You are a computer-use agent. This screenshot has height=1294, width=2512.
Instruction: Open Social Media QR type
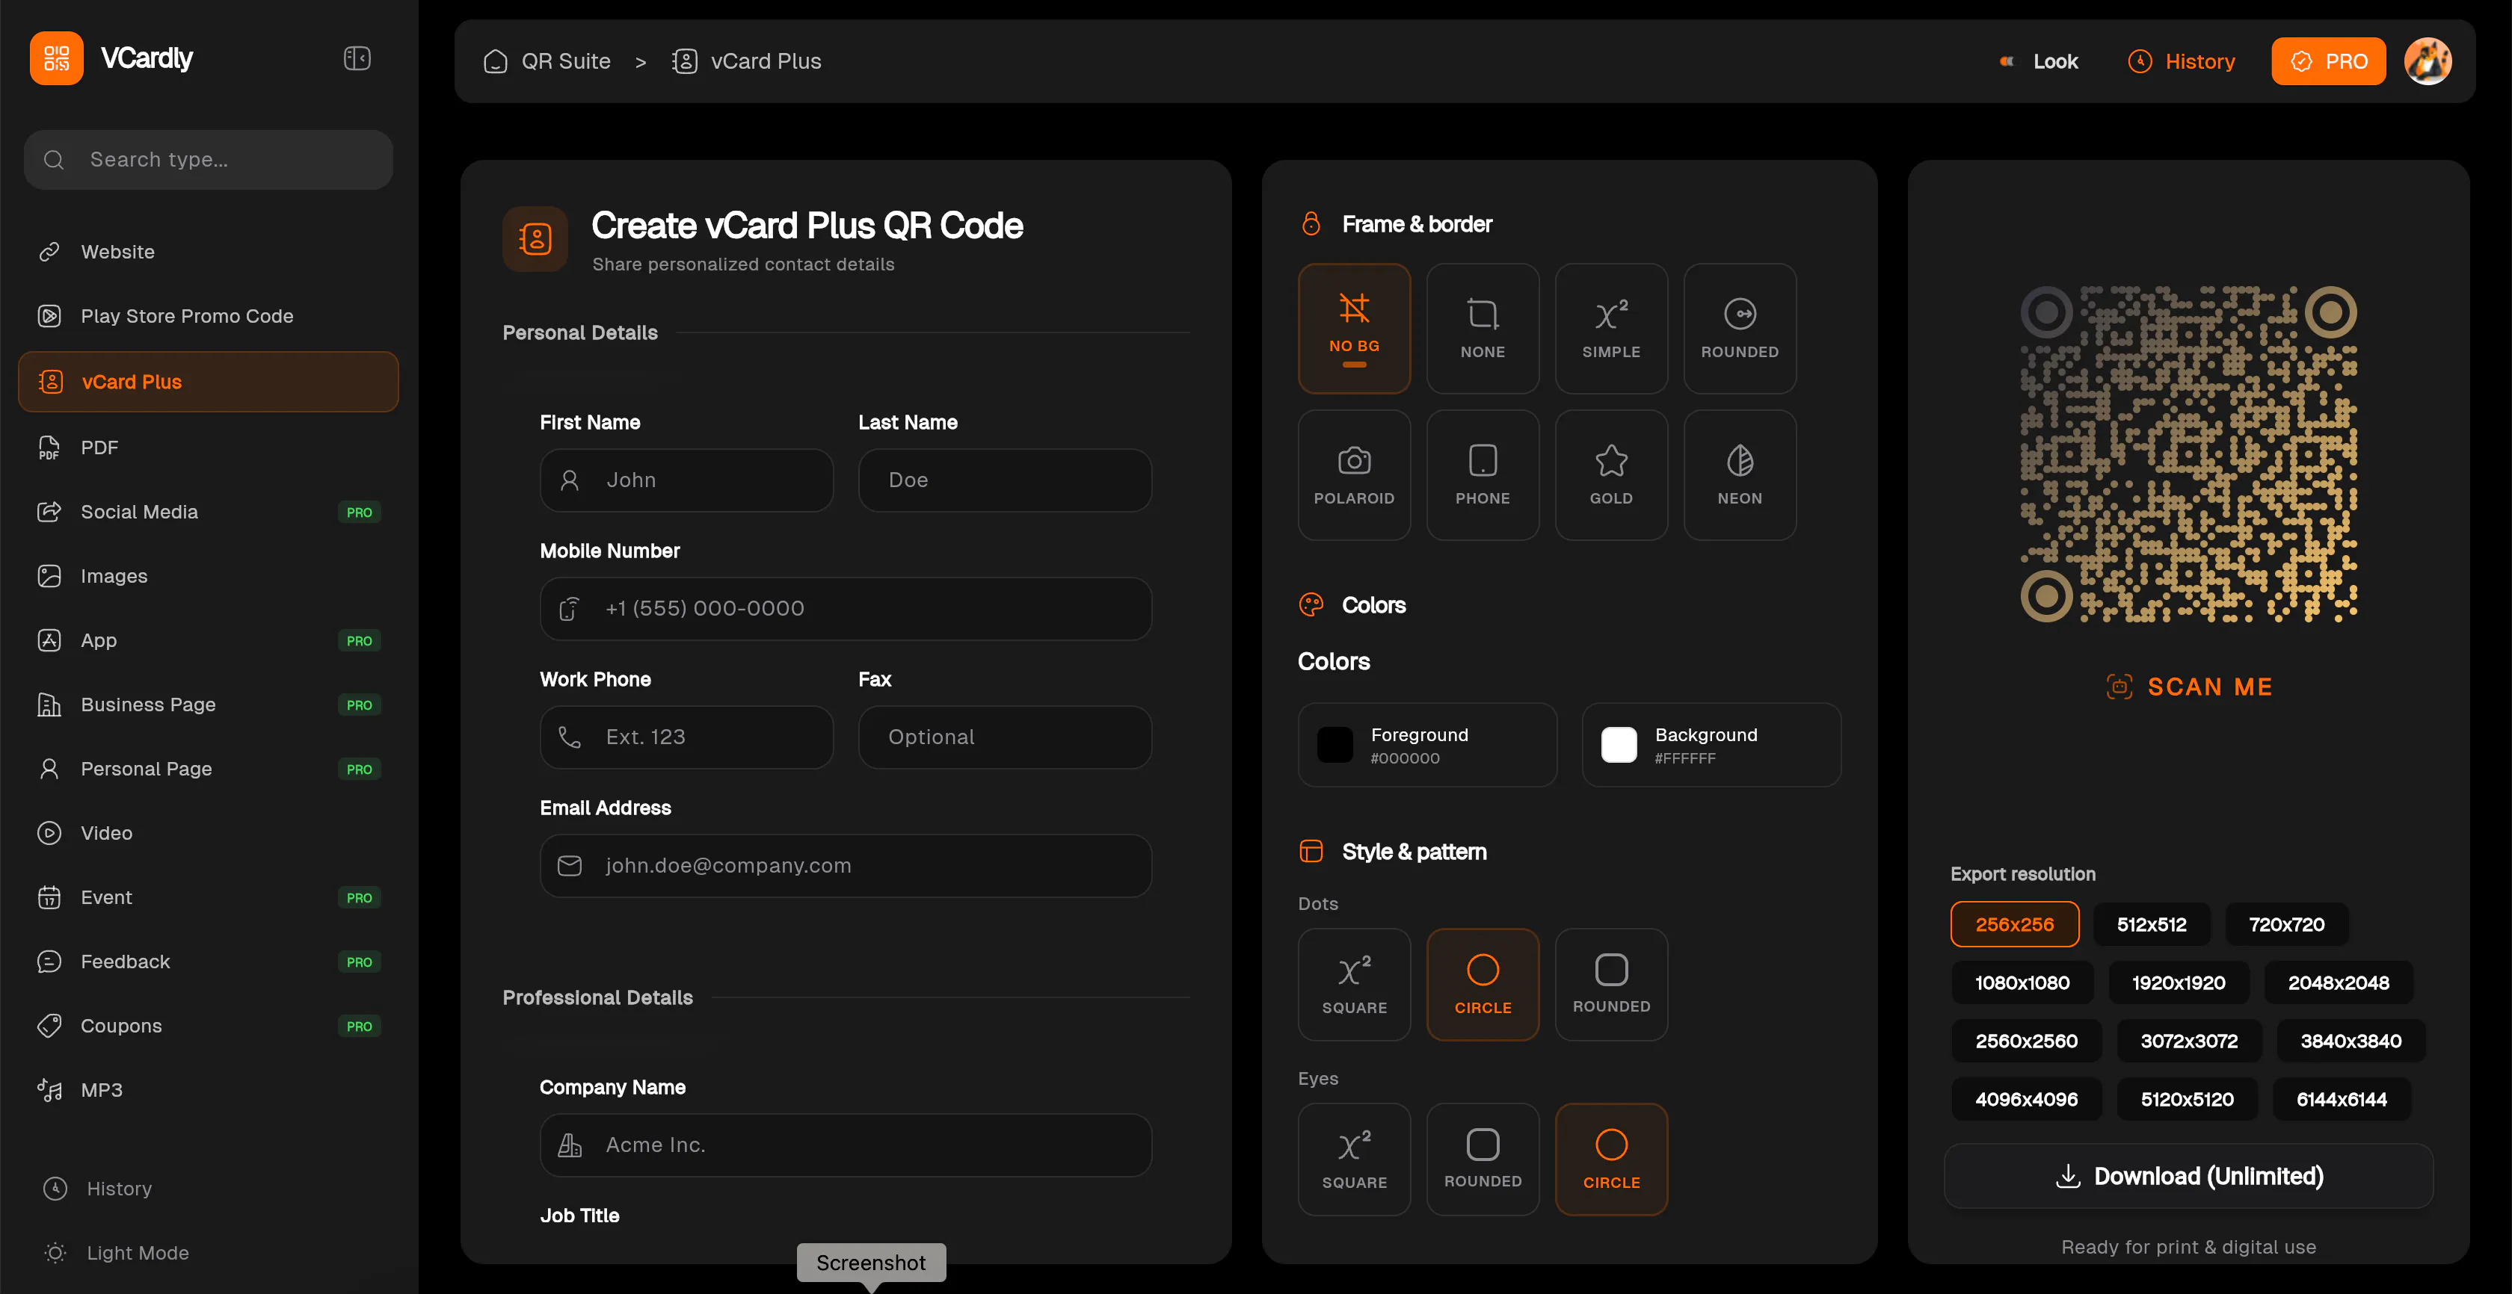click(208, 512)
